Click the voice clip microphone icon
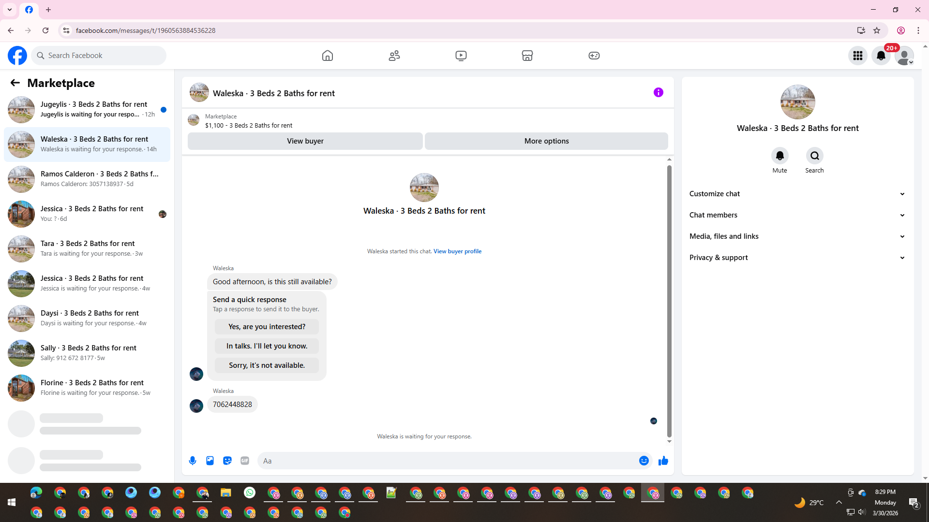The height and width of the screenshot is (522, 929). tap(193, 461)
